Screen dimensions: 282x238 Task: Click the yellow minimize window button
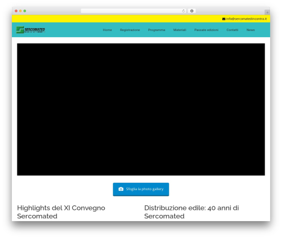pos(20,11)
